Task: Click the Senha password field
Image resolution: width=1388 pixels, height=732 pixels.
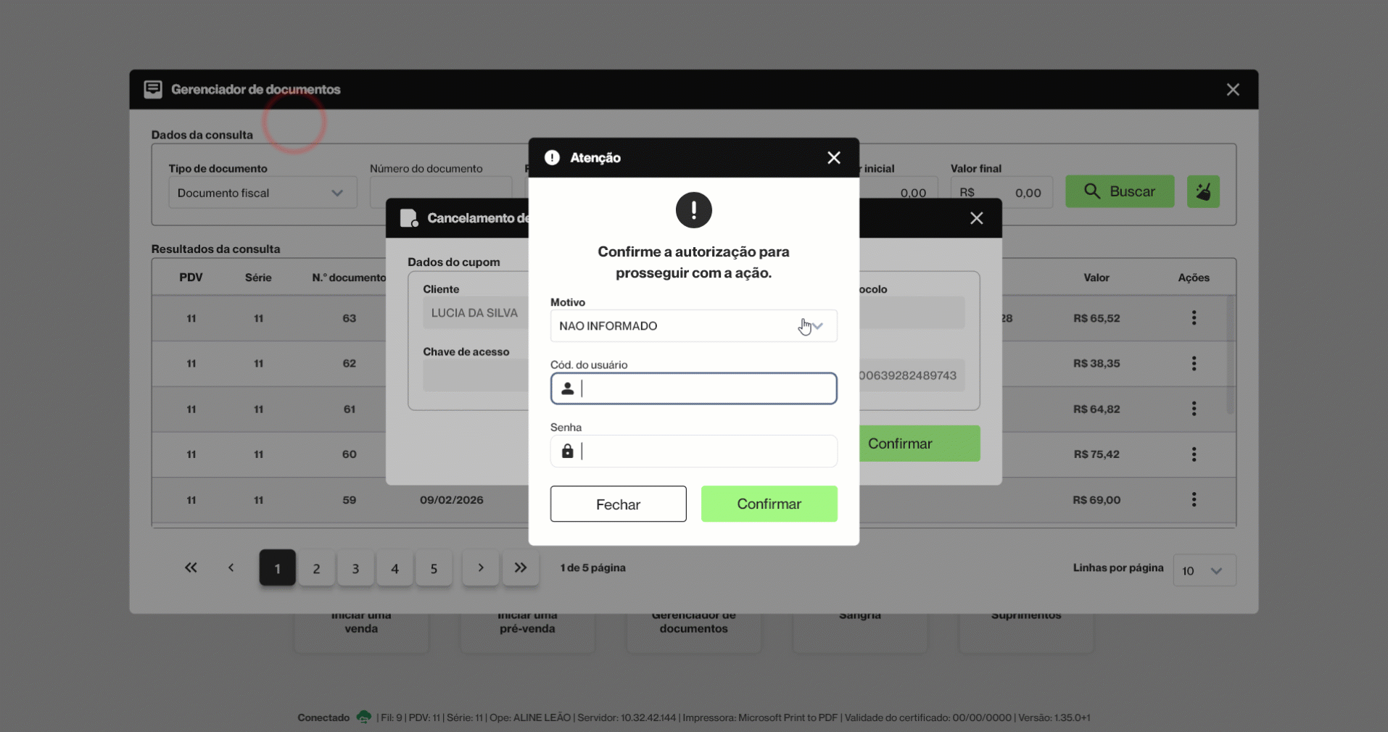Action: click(693, 452)
